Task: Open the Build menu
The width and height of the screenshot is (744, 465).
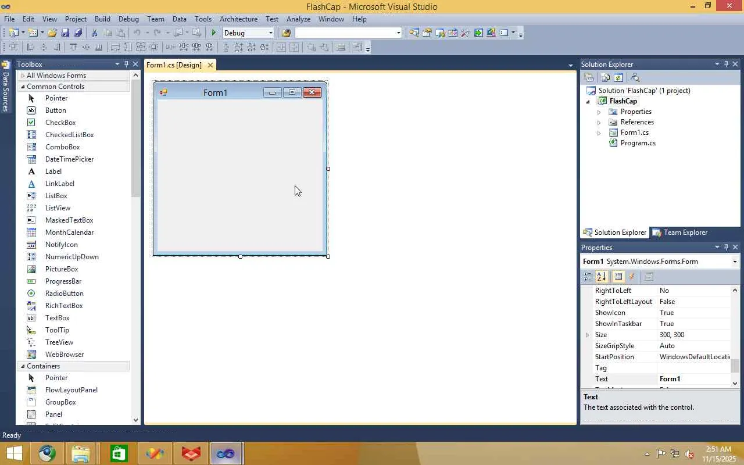Action: [x=102, y=19]
